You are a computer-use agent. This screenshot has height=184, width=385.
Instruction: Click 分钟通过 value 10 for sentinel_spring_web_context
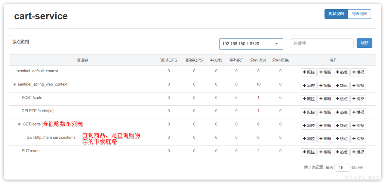click(x=258, y=84)
